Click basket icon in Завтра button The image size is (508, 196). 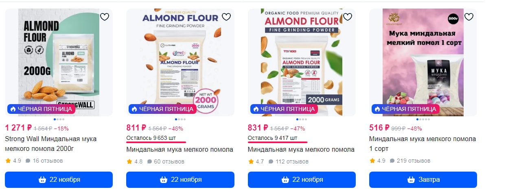(x=411, y=180)
